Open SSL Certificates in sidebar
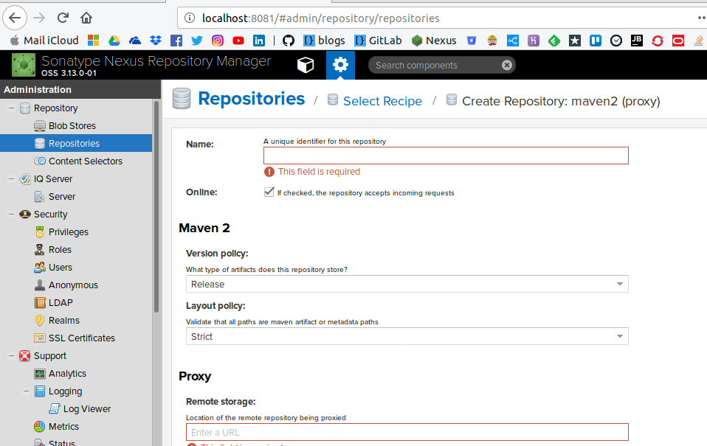This screenshot has height=446, width=707. tap(82, 338)
